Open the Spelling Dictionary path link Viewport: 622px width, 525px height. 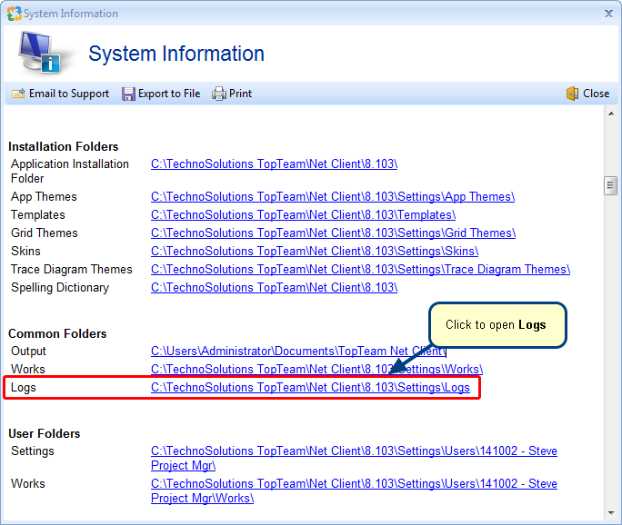click(x=274, y=288)
